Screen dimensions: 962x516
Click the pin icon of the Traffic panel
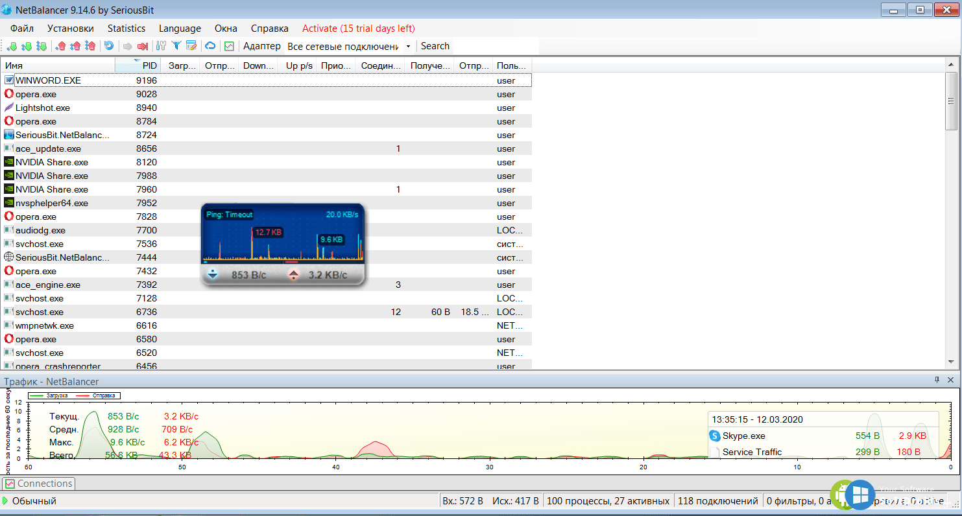(937, 381)
